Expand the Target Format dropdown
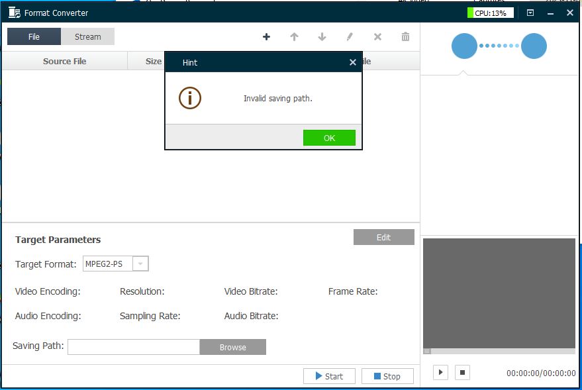The image size is (582, 390). pos(140,264)
